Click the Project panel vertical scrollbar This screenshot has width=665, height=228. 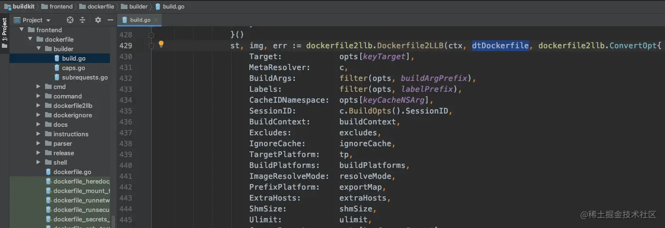pyautogui.click(x=113, y=221)
